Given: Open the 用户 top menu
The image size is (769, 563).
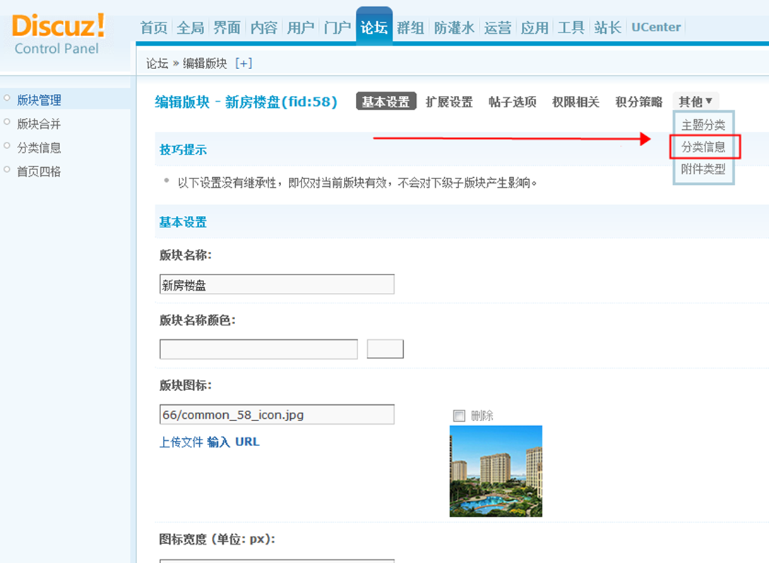Looking at the screenshot, I should 301,28.
